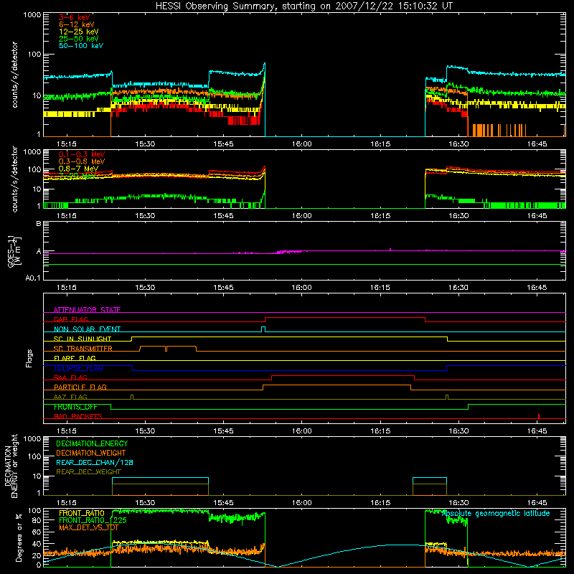This screenshot has width=574, height=574.
Task: Select the REAR_DEC_WEIGHT legend label
Action: 88,472
